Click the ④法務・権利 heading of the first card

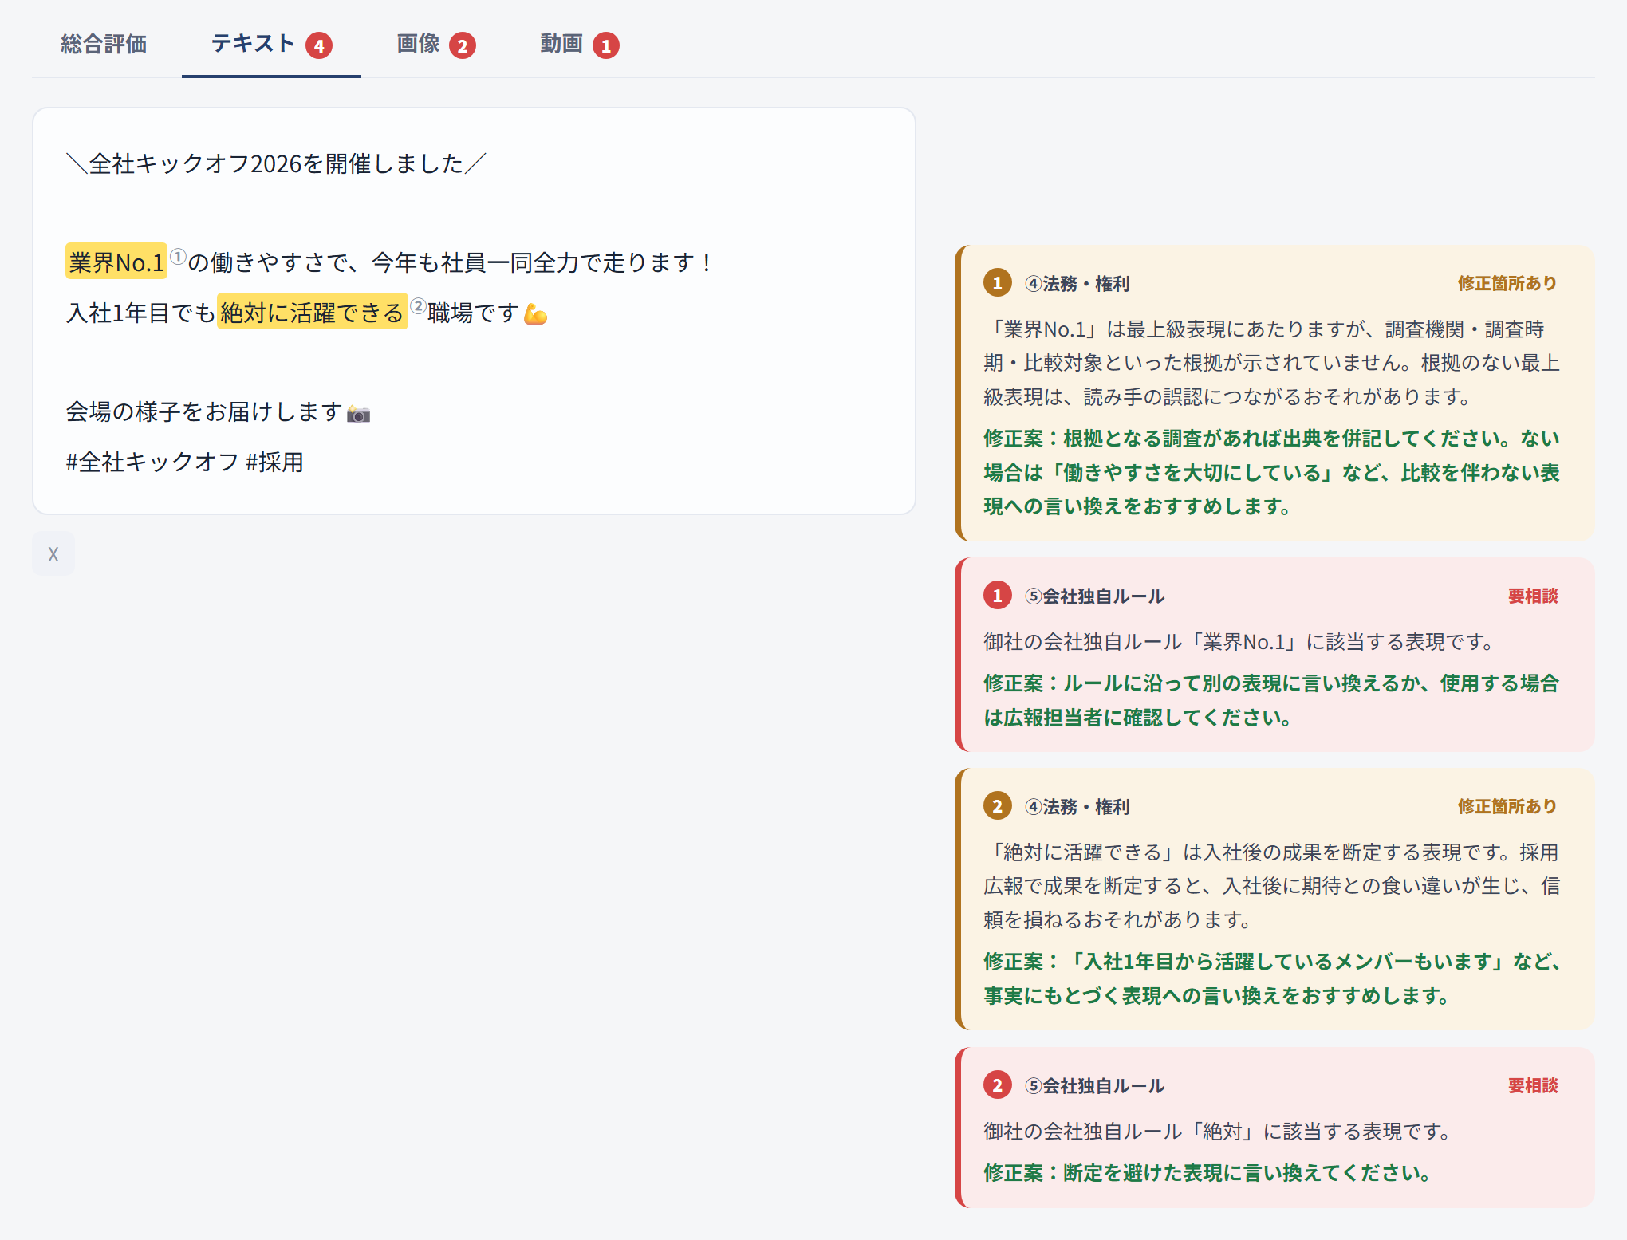(1077, 283)
